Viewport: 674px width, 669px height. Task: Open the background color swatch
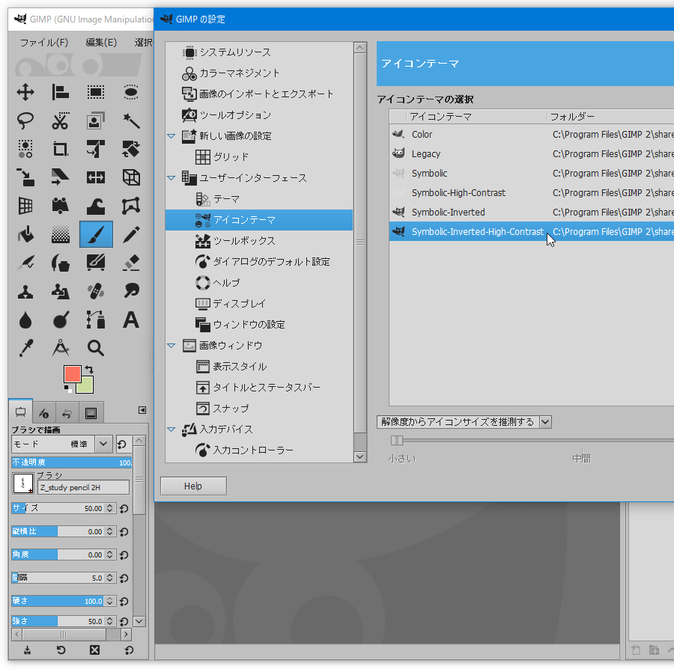[87, 387]
